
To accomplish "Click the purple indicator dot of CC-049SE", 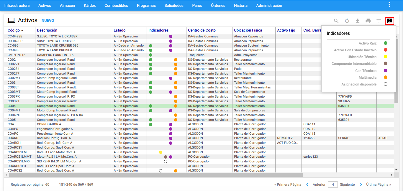I will tap(171, 37).
